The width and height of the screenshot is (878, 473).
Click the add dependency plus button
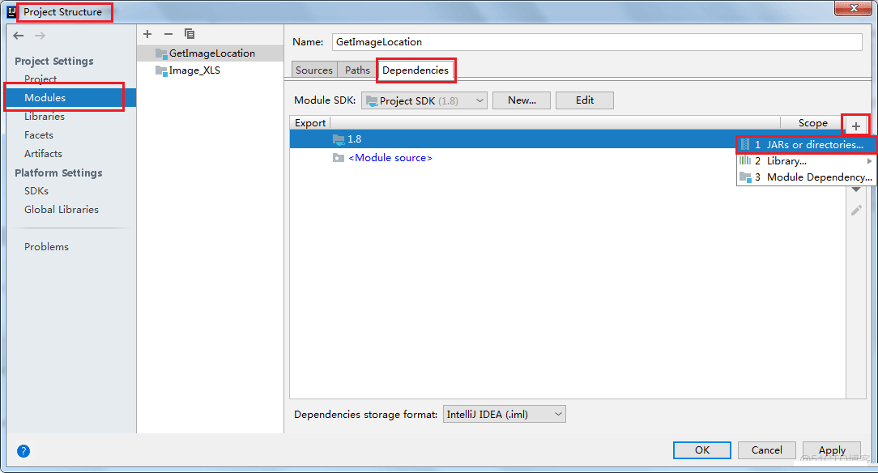(856, 126)
